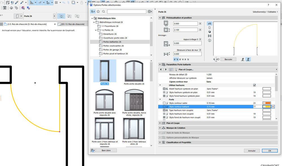
Task: Expand Classification et Propriétés panel
Action: pos(160,142)
